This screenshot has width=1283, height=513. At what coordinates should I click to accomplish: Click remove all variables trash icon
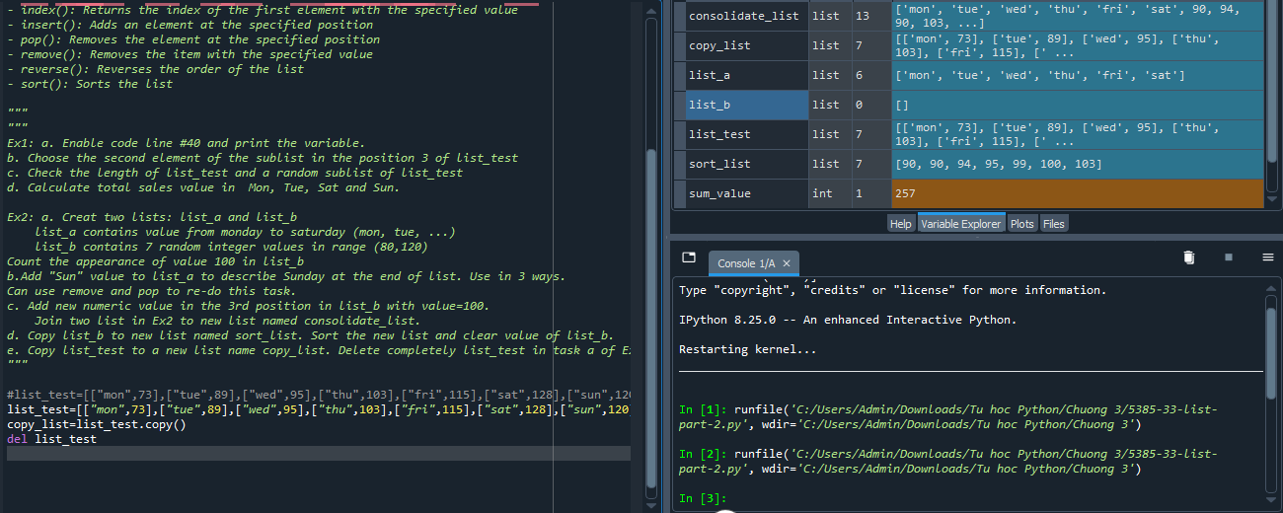click(1189, 257)
